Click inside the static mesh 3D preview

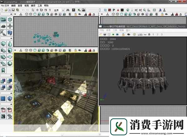click(143, 71)
